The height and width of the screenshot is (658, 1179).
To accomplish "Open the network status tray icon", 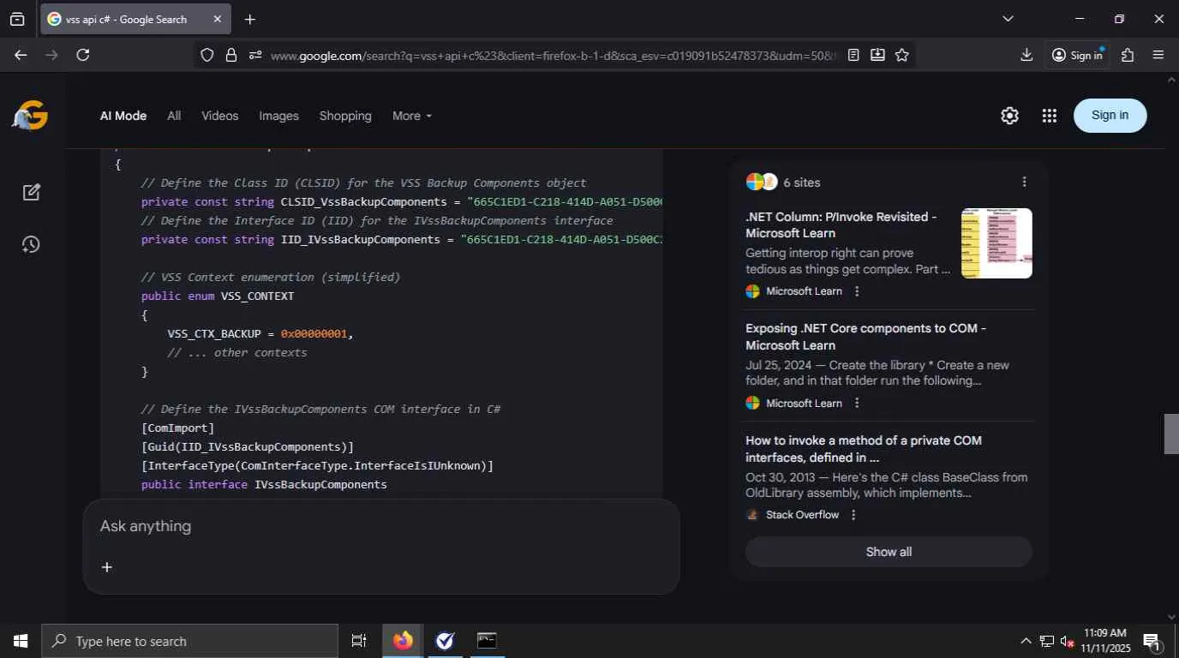I will 1047,641.
